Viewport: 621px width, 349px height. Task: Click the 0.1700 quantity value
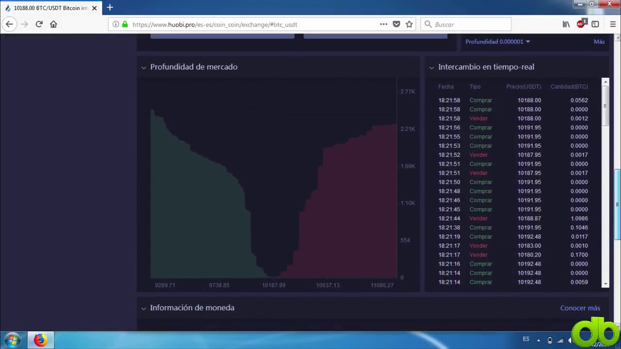click(579, 255)
